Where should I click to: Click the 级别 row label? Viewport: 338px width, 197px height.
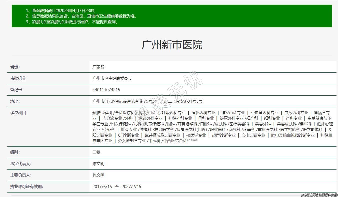click(15, 152)
